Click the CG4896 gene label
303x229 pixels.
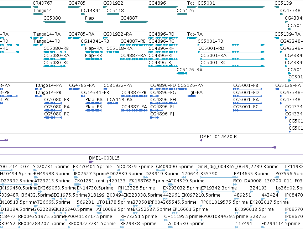(157, 3)
